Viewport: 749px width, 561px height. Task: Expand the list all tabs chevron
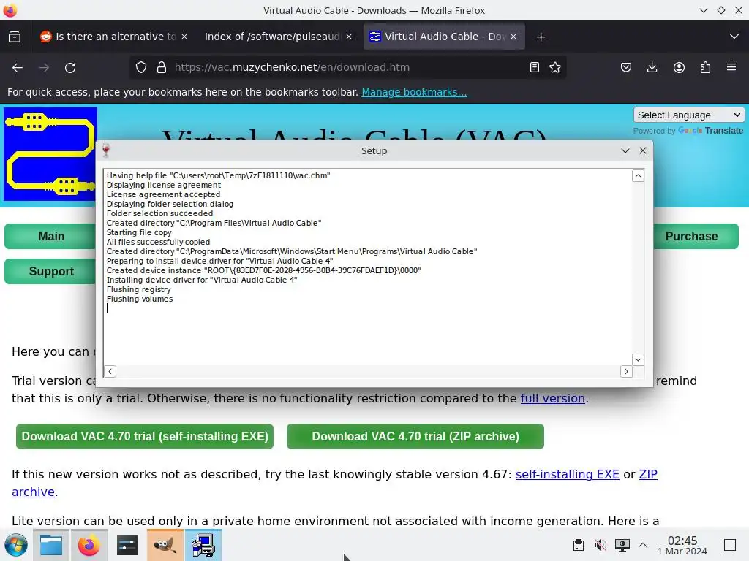pos(734,37)
